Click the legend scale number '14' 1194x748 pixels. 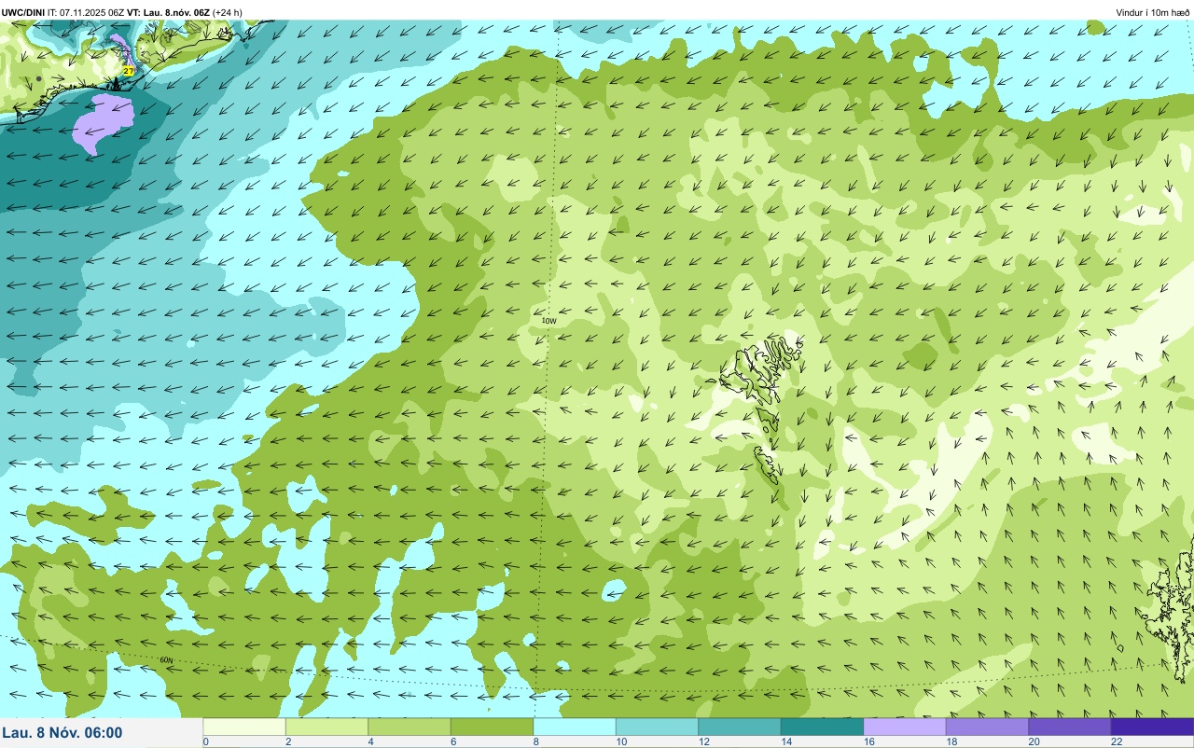[x=786, y=741]
